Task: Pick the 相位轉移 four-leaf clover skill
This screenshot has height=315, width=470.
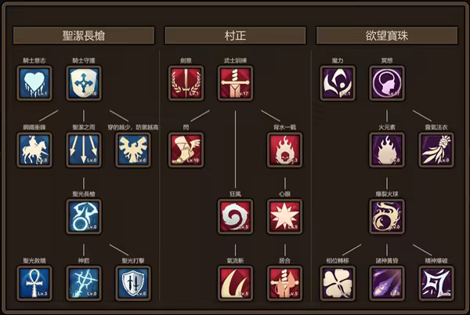Action: pos(338,283)
